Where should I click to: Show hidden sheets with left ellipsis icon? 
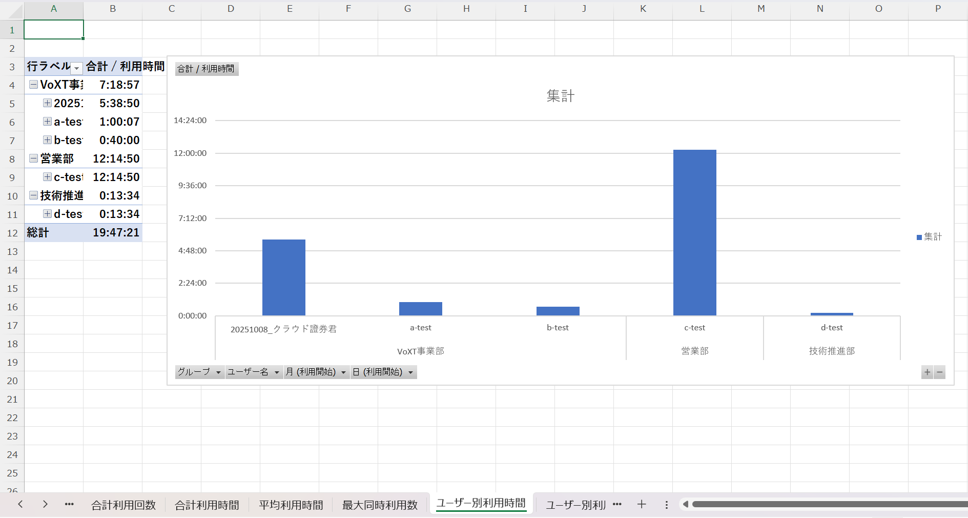69,505
